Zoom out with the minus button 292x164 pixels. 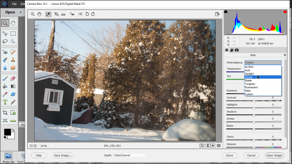pyautogui.click(x=31, y=146)
